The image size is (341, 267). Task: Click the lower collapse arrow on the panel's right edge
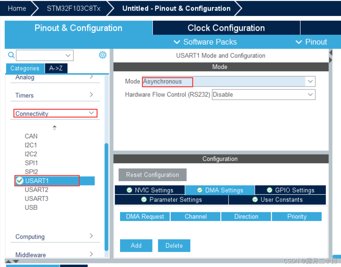pos(331,60)
